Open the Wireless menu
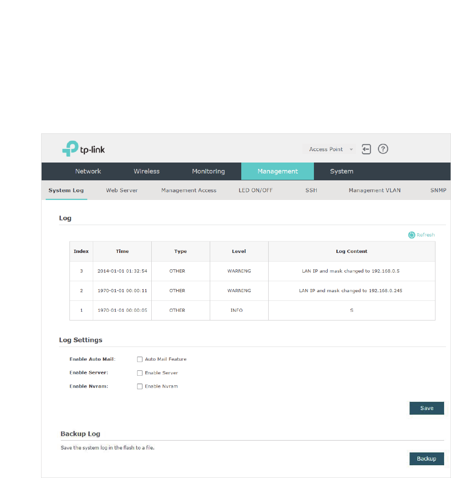 (x=147, y=171)
